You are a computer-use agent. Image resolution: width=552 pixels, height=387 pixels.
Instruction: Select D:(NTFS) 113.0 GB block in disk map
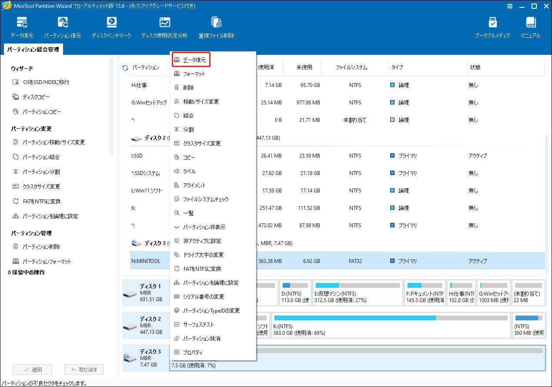click(295, 293)
